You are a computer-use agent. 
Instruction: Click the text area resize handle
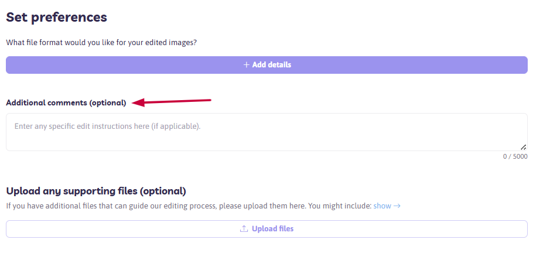(524, 147)
